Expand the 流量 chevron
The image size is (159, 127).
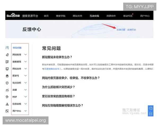coord(25,90)
